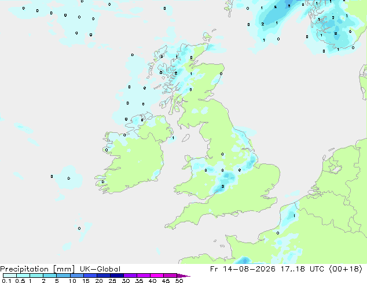Click the 25–30 mm dark blue legend swatch
Screen dimensions: 367x283
click(117, 275)
